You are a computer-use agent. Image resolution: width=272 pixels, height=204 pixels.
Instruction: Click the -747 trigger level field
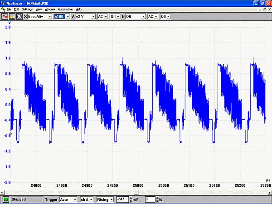pos(122,199)
